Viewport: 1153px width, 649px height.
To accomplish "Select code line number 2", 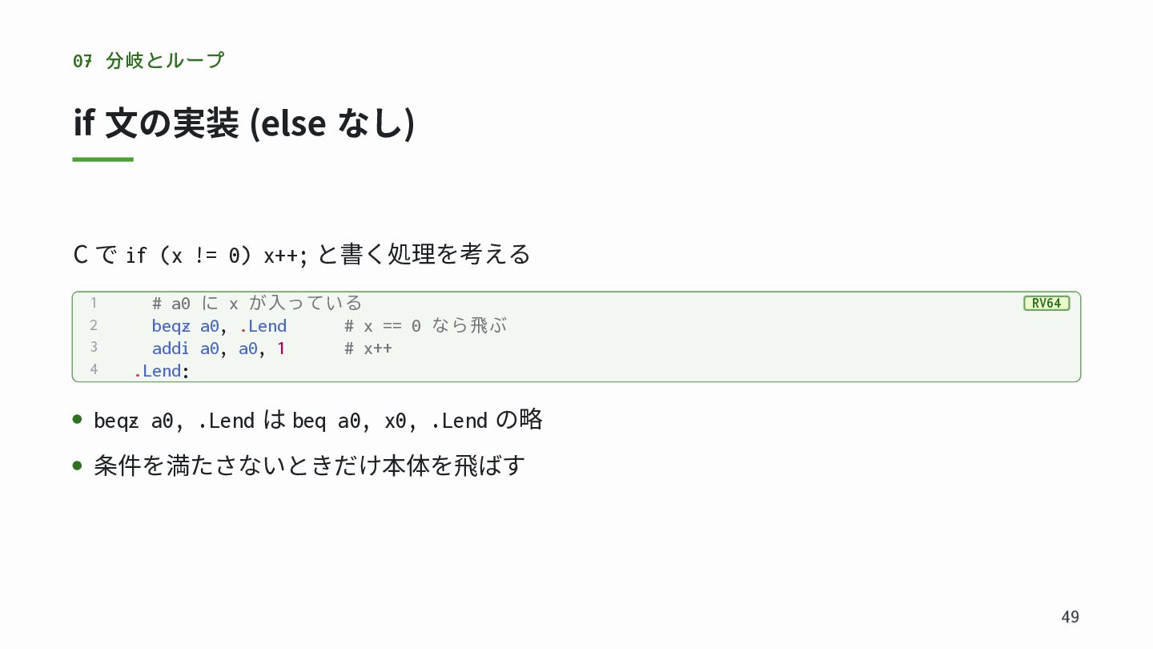I will click(94, 325).
